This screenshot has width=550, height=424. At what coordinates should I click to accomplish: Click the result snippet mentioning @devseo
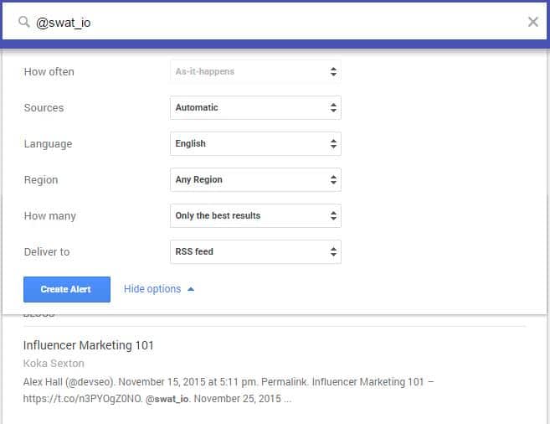point(229,390)
